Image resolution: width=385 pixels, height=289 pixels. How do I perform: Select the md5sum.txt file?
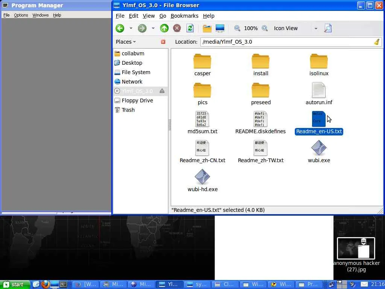[x=202, y=122]
